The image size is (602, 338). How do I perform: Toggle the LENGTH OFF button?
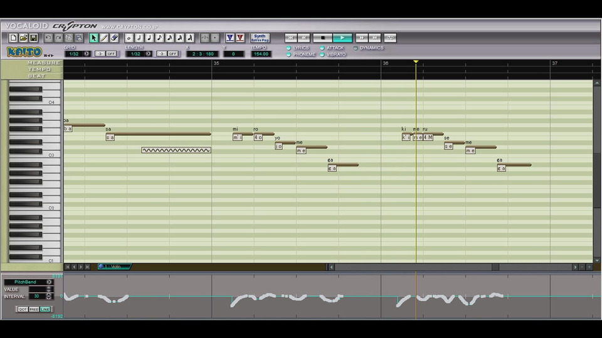173,54
